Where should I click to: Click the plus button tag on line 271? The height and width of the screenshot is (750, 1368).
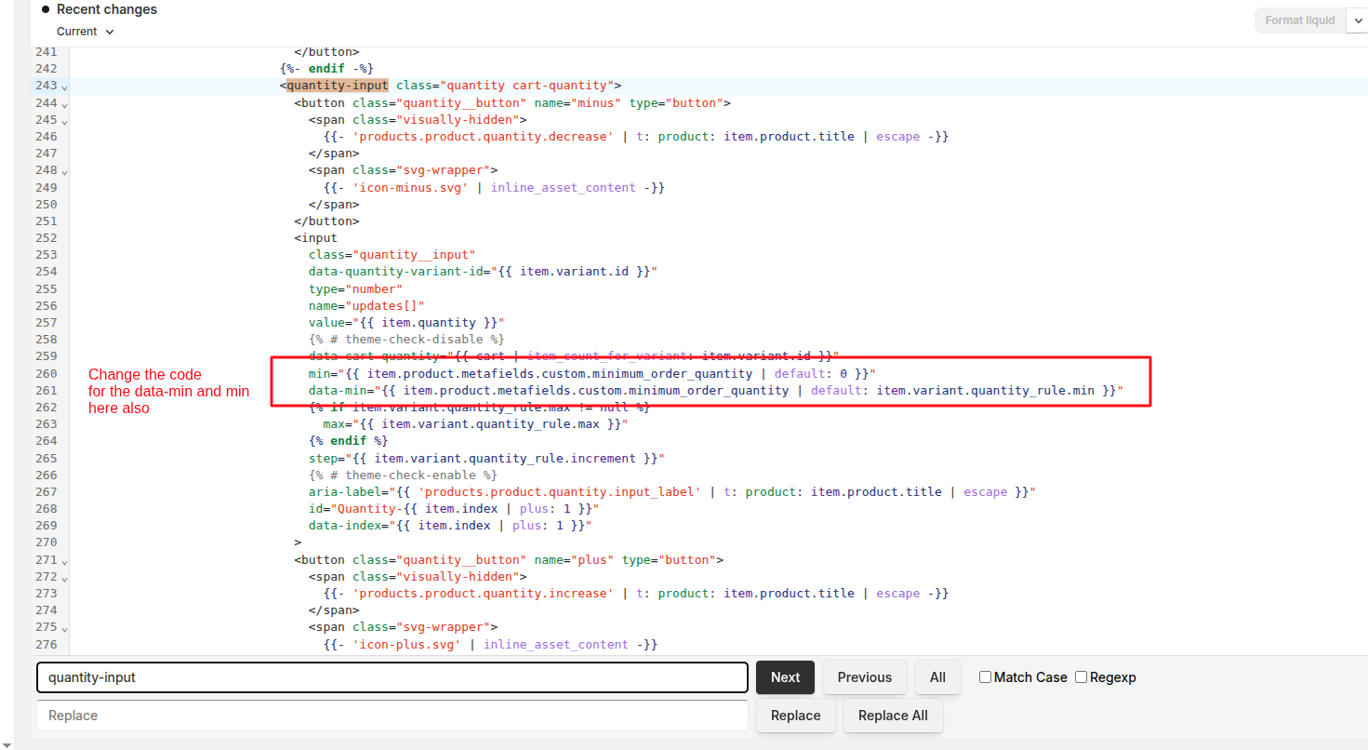pyautogui.click(x=509, y=559)
